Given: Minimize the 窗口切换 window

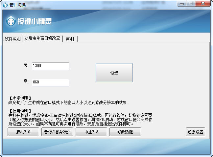Looking at the screenshot, I should pyautogui.click(x=182, y=3).
